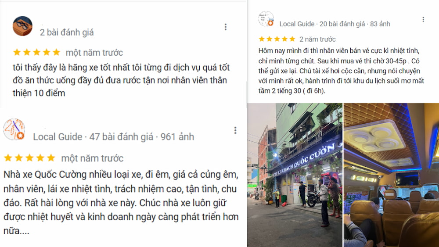
Task: Click the '2 năm trước' timestamp
Action: (317, 39)
